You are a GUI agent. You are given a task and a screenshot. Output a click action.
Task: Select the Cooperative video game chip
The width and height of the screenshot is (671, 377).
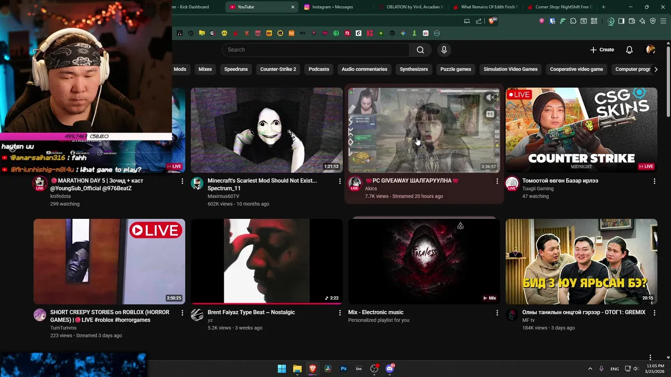point(576,69)
